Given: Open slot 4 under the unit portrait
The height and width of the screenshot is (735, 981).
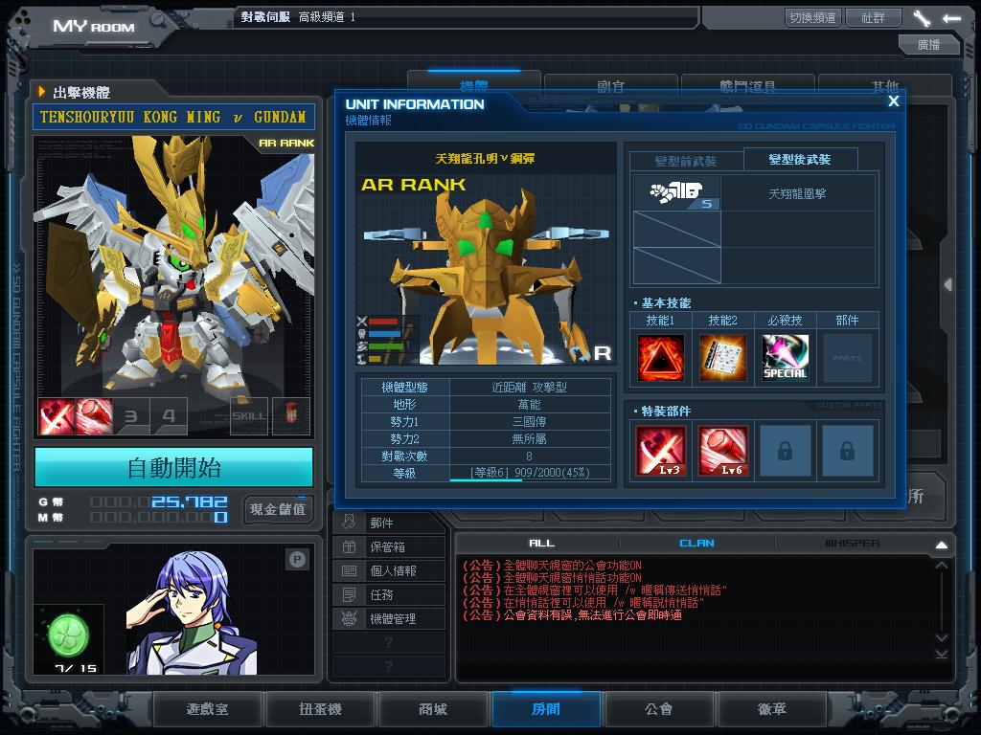Looking at the screenshot, I should 169,416.
